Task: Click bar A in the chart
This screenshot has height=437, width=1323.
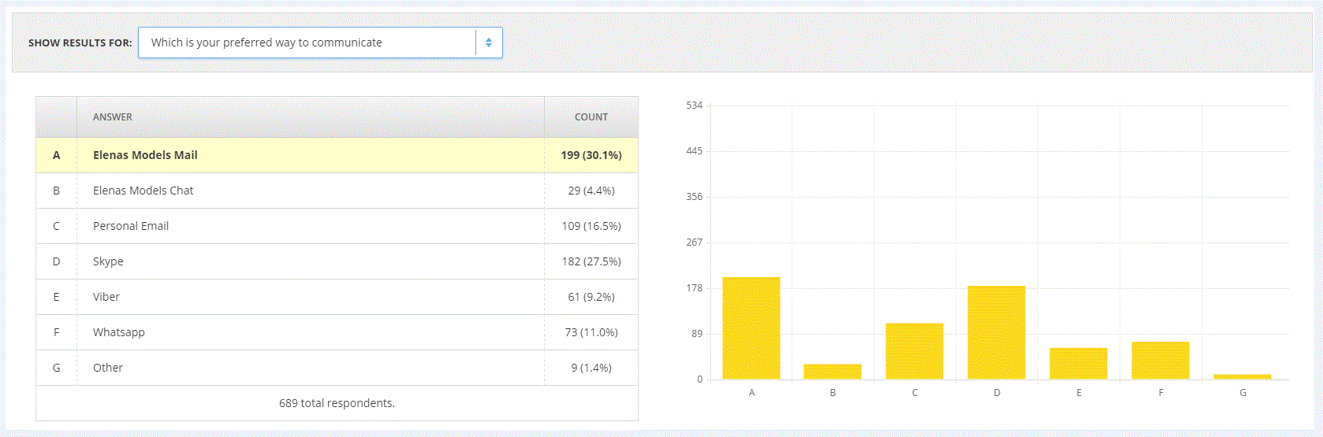Action: coord(751,328)
